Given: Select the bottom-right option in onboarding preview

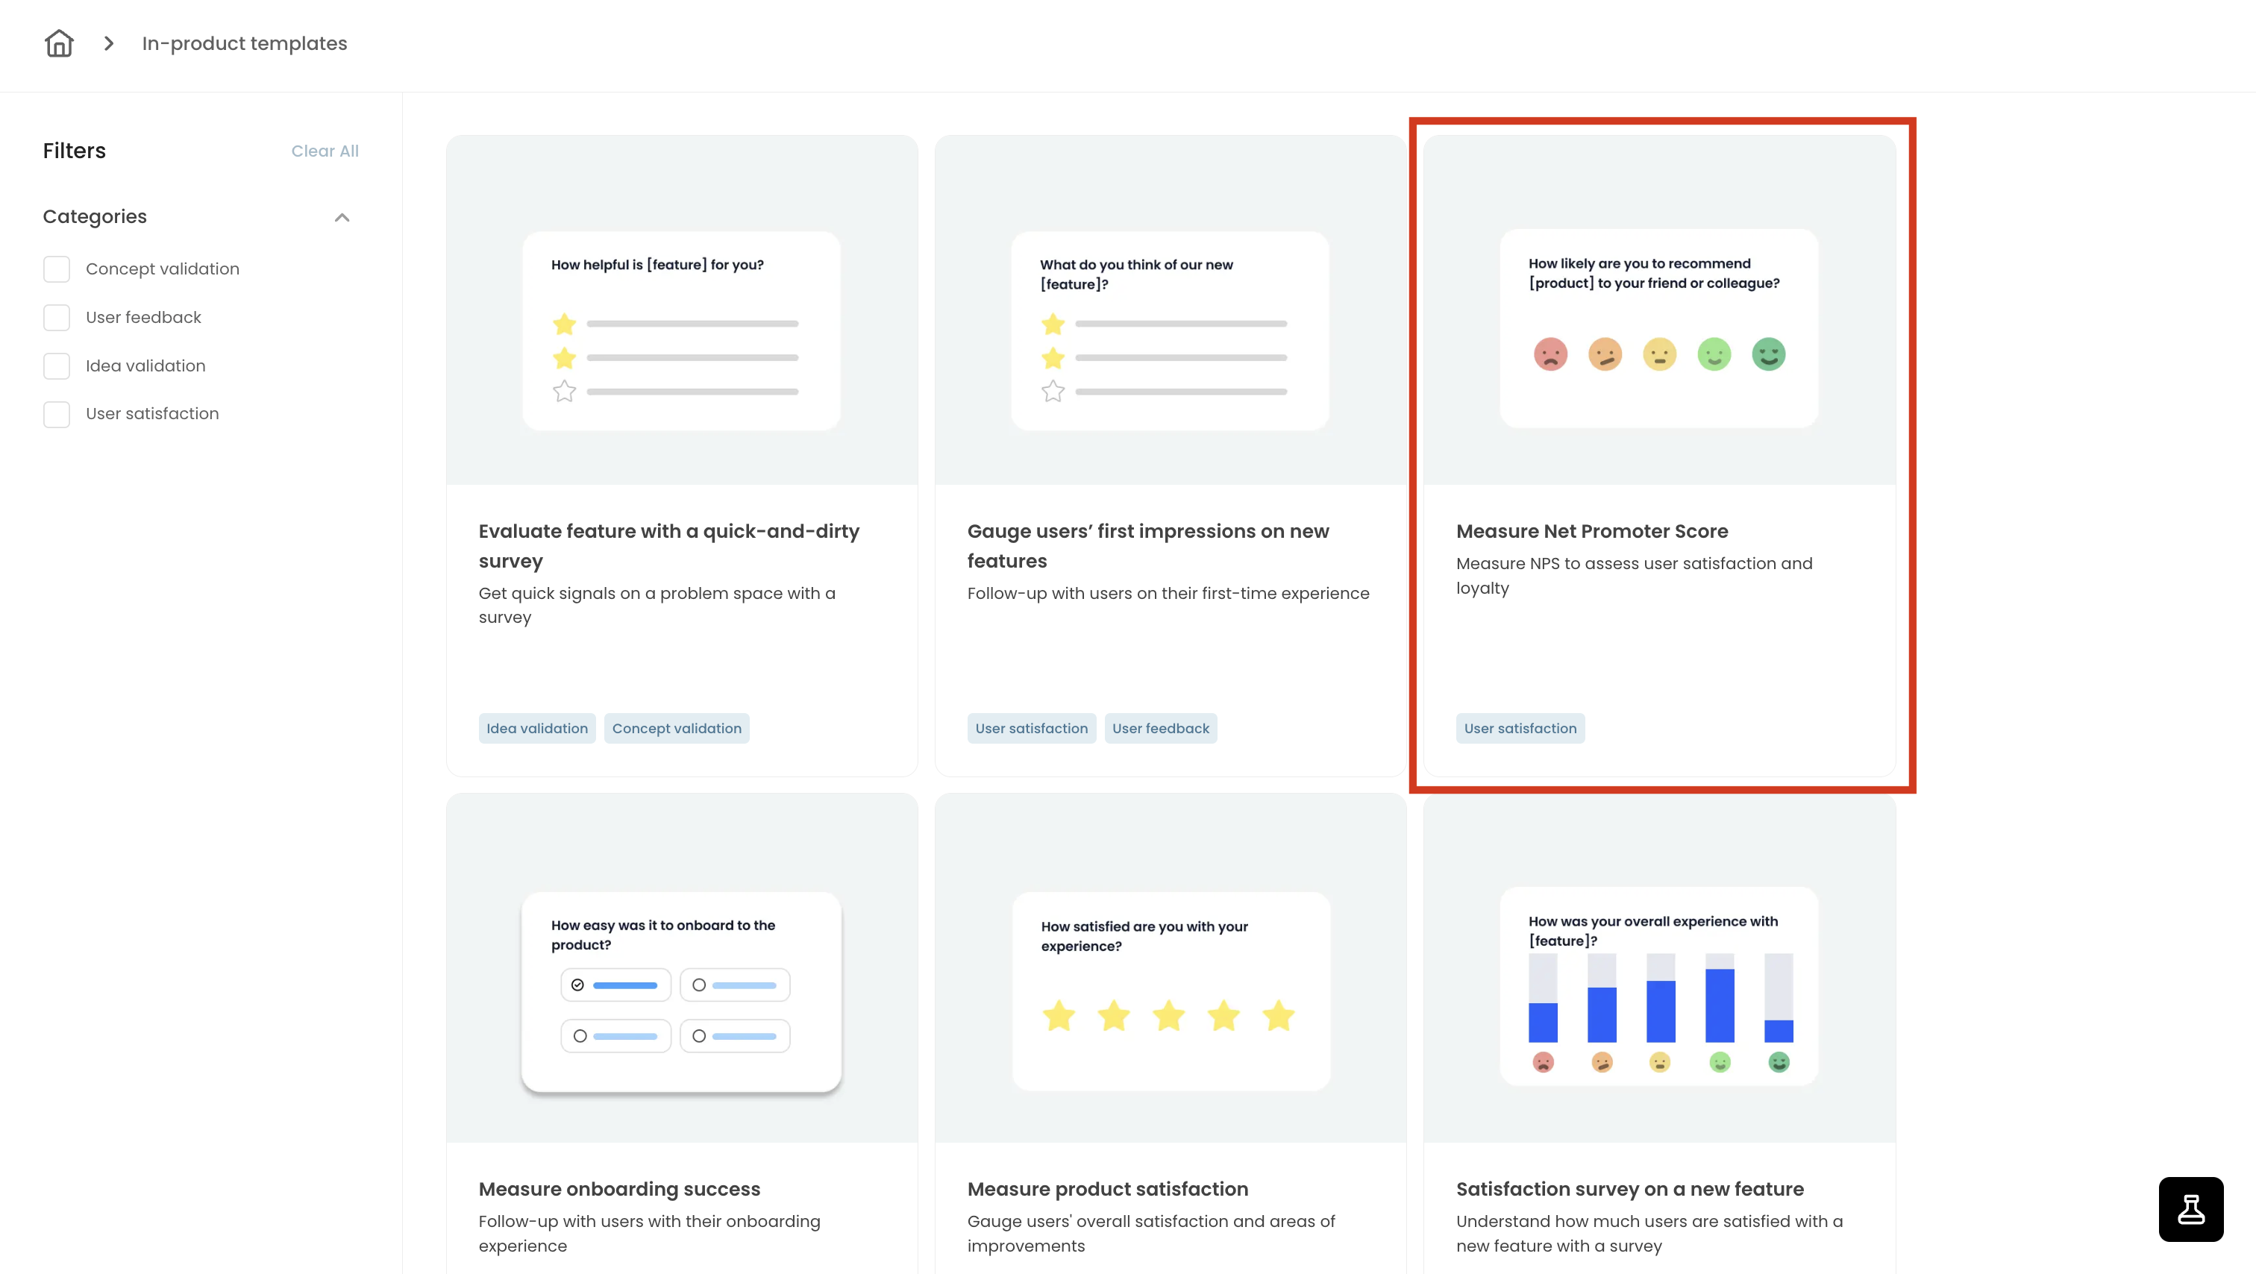Looking at the screenshot, I should (x=735, y=1036).
